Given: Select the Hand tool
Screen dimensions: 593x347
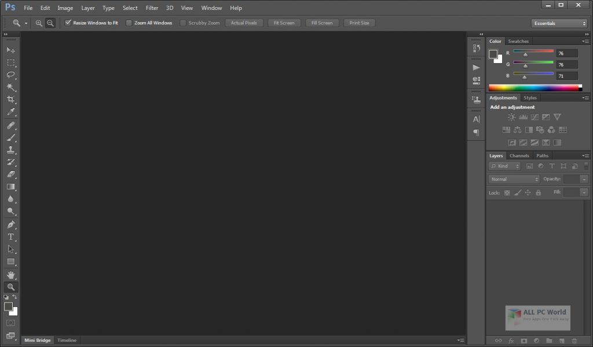Looking at the screenshot, I should point(10,275).
